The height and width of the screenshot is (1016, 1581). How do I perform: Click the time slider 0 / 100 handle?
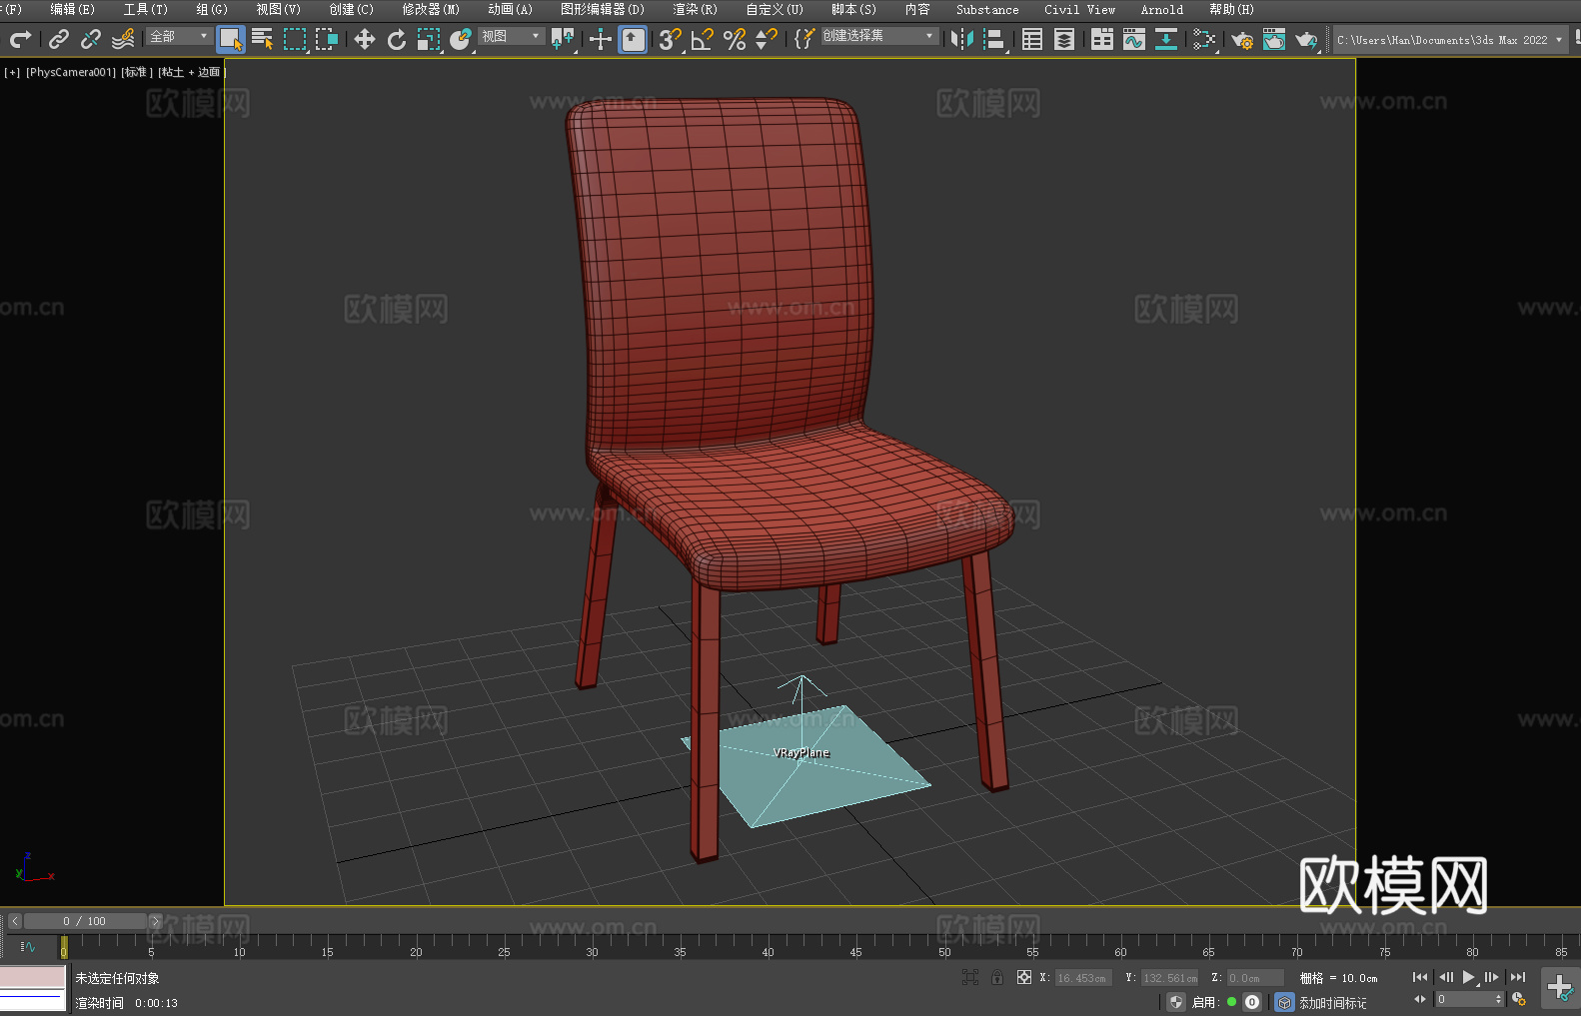pyautogui.click(x=85, y=921)
